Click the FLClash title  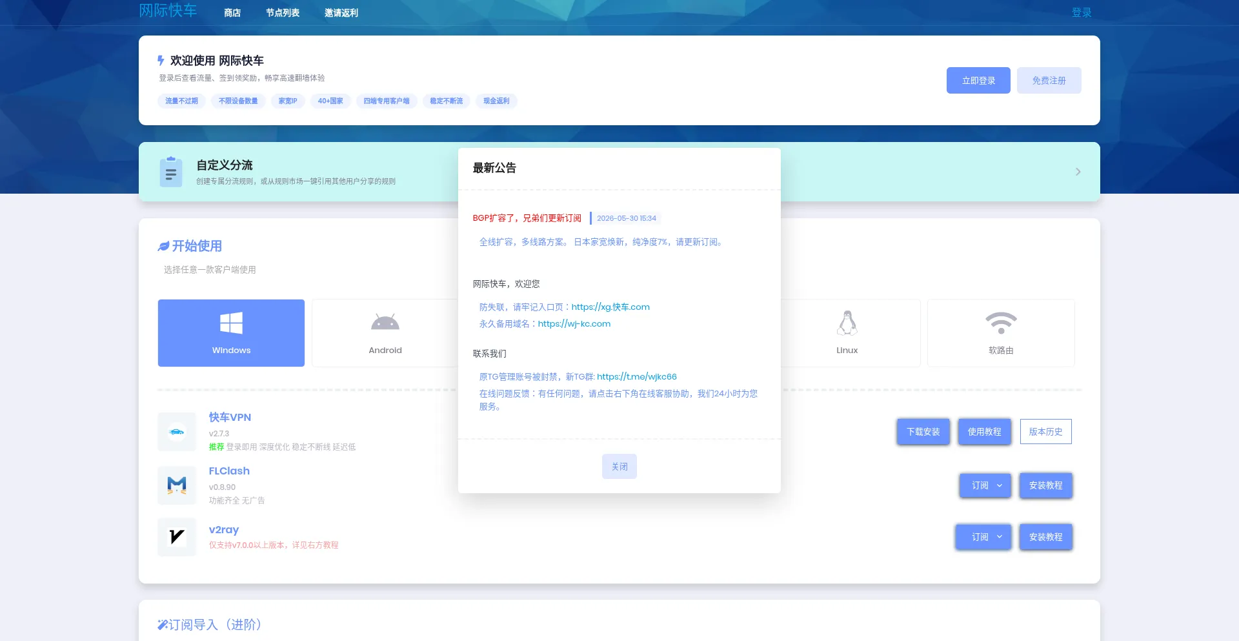229,471
